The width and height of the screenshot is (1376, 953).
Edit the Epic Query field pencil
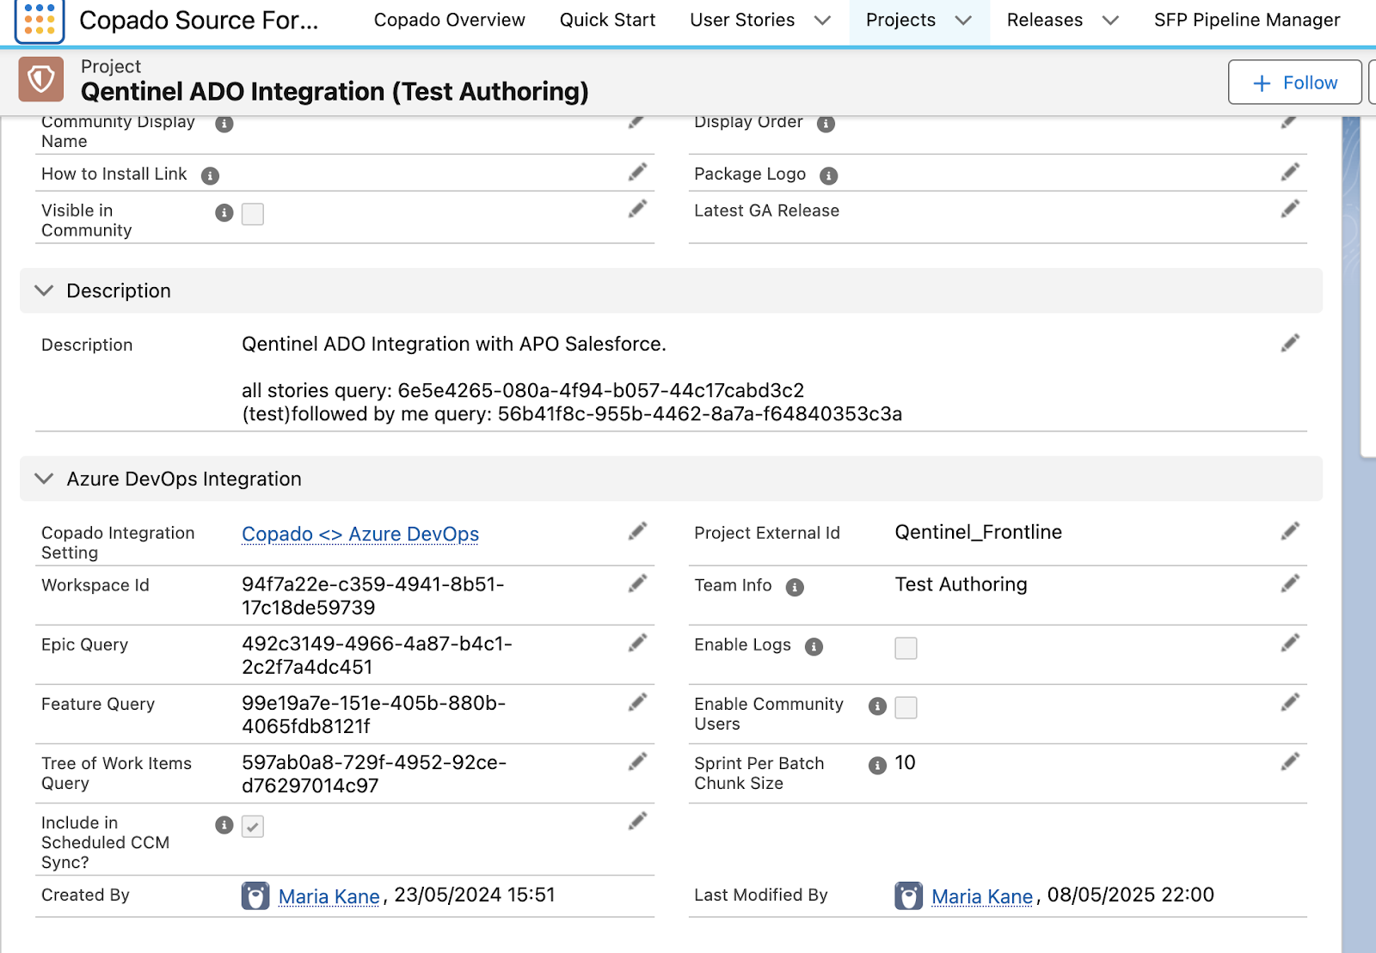click(x=636, y=644)
